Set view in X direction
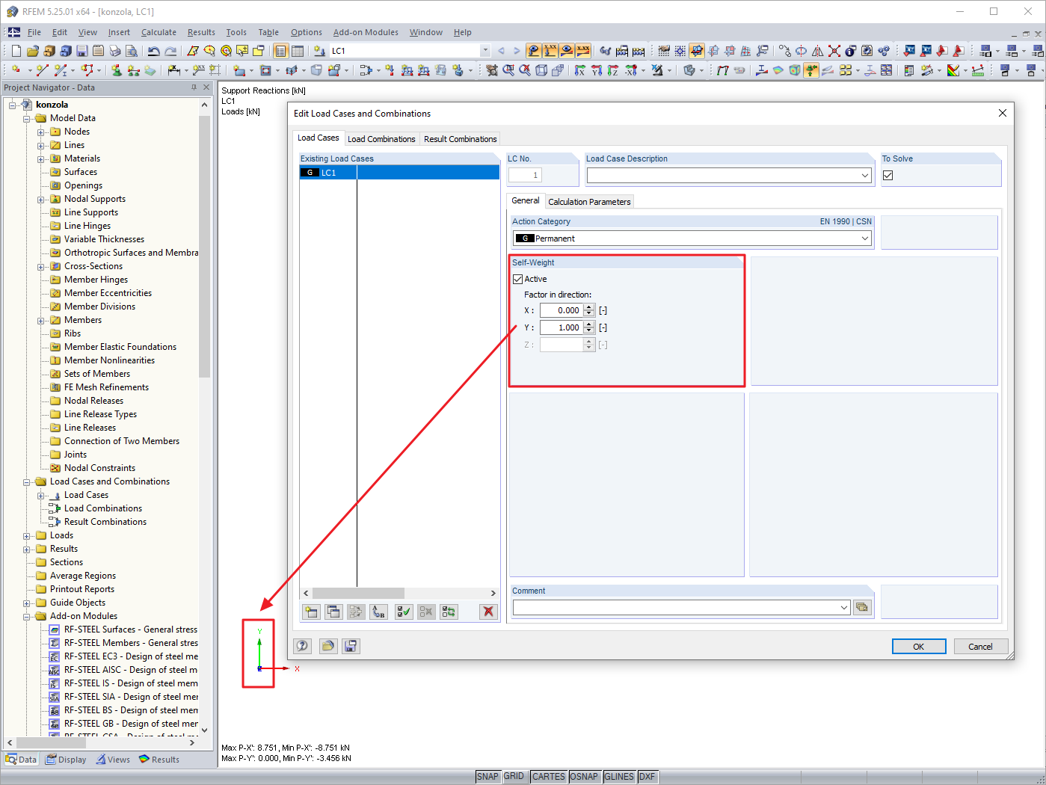1046x785 pixels. click(580, 70)
